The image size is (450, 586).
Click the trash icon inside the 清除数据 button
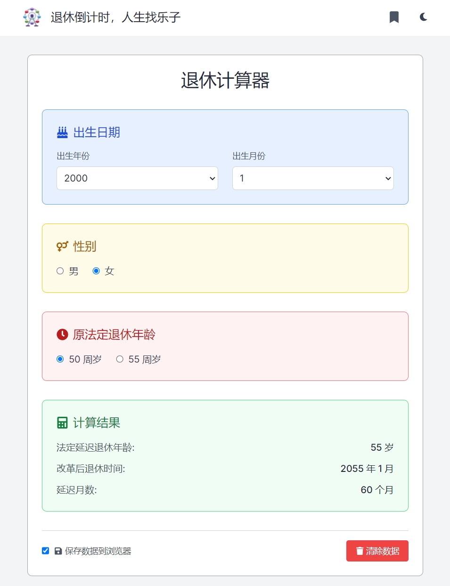tap(360, 551)
